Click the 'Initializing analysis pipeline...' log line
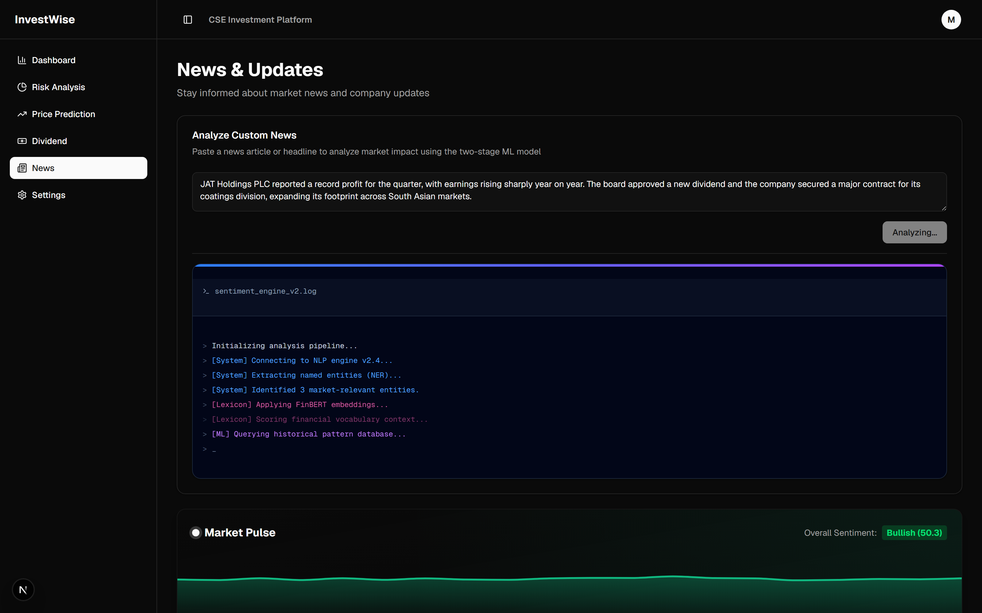The height and width of the screenshot is (613, 982). coord(284,346)
